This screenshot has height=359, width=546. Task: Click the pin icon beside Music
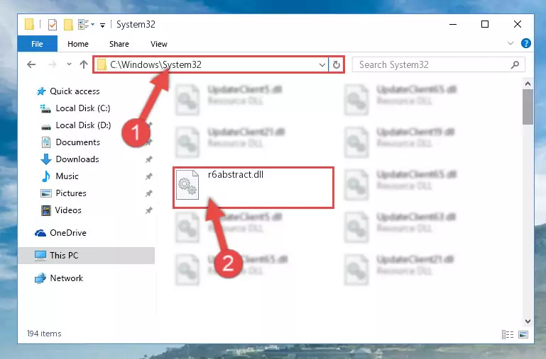pyautogui.click(x=148, y=176)
